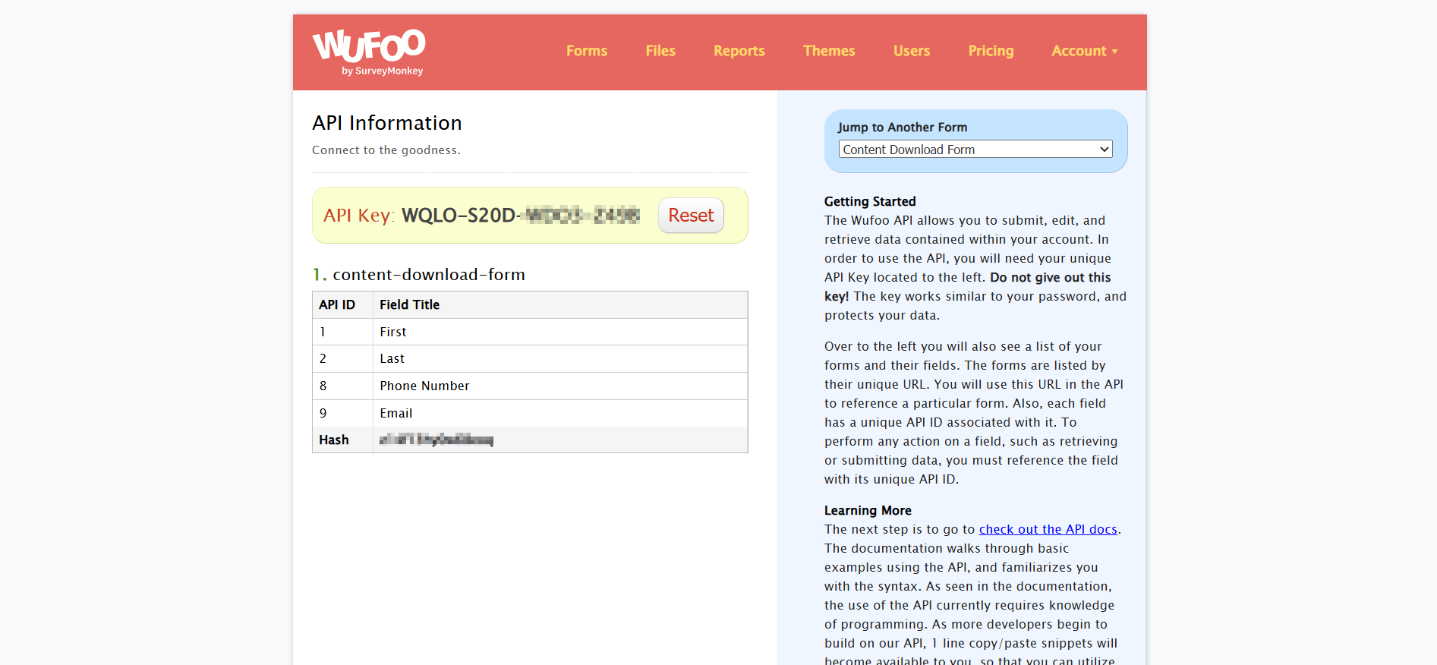1437x665 pixels.
Task: Click API ID 9 cell
Action: tap(342, 414)
